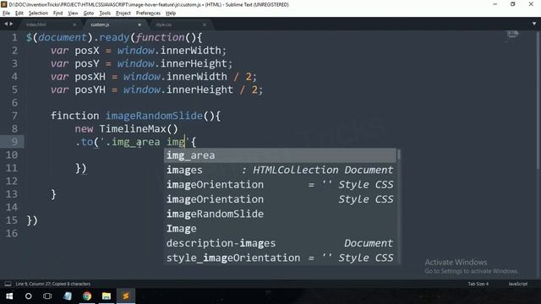Viewport: 541px width, 304px height.
Task: Open the View menu
Action: (73, 14)
